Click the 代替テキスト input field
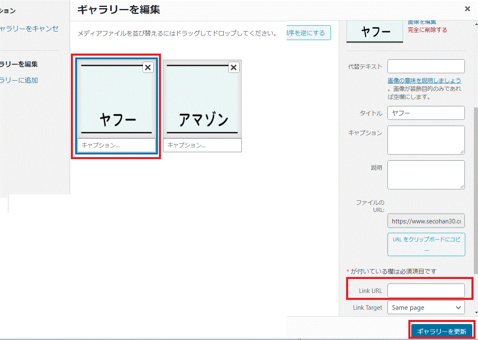The height and width of the screenshot is (340, 478). [x=426, y=66]
